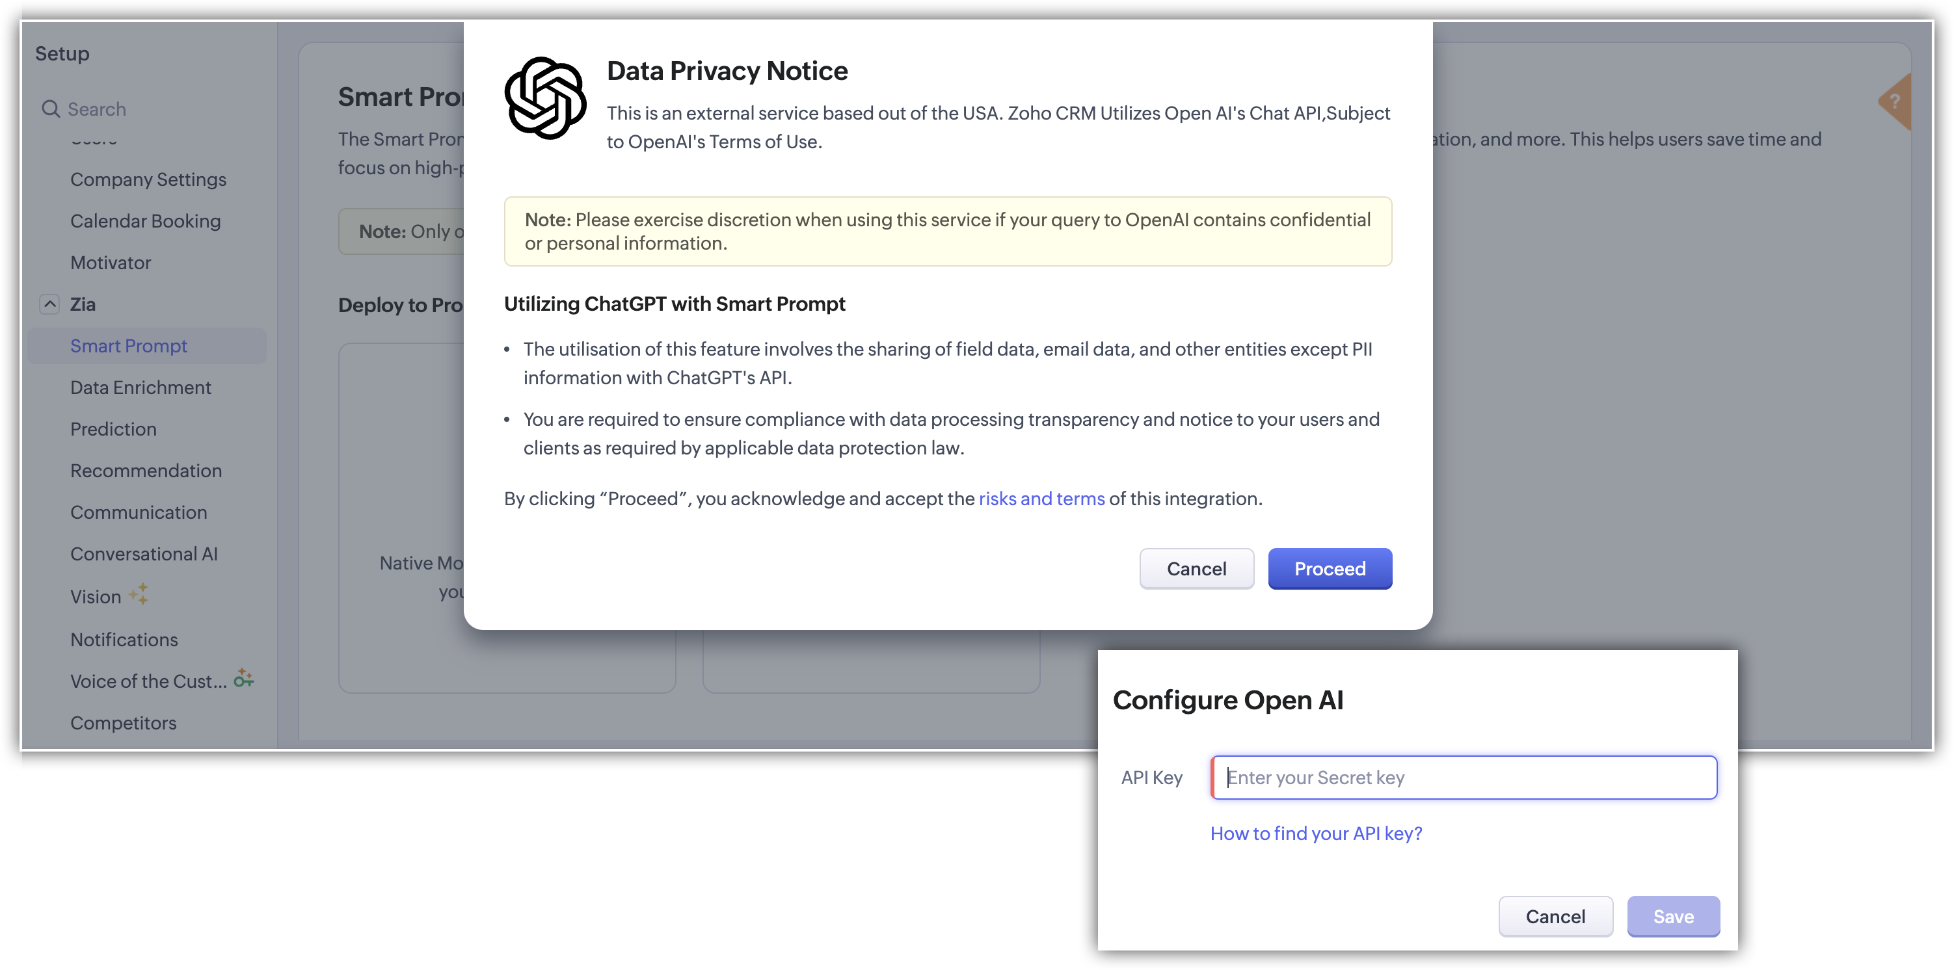Click the OpenAI logo icon

click(544, 98)
